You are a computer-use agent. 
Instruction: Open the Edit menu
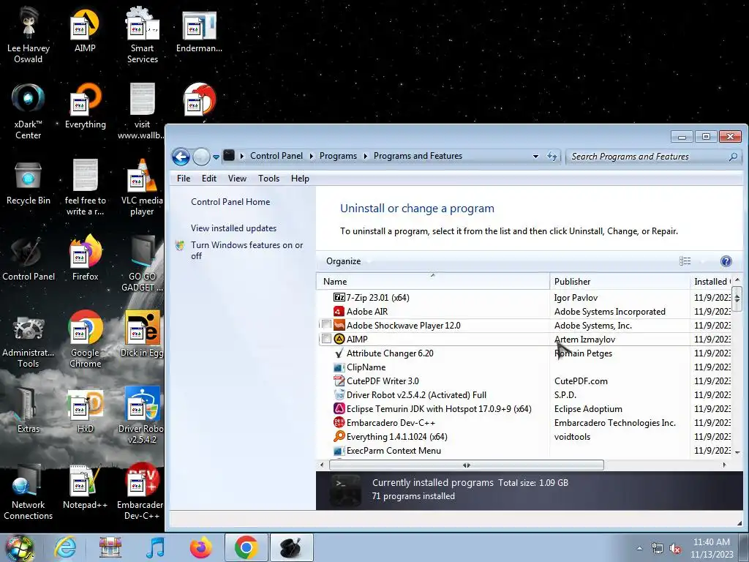[208, 179]
